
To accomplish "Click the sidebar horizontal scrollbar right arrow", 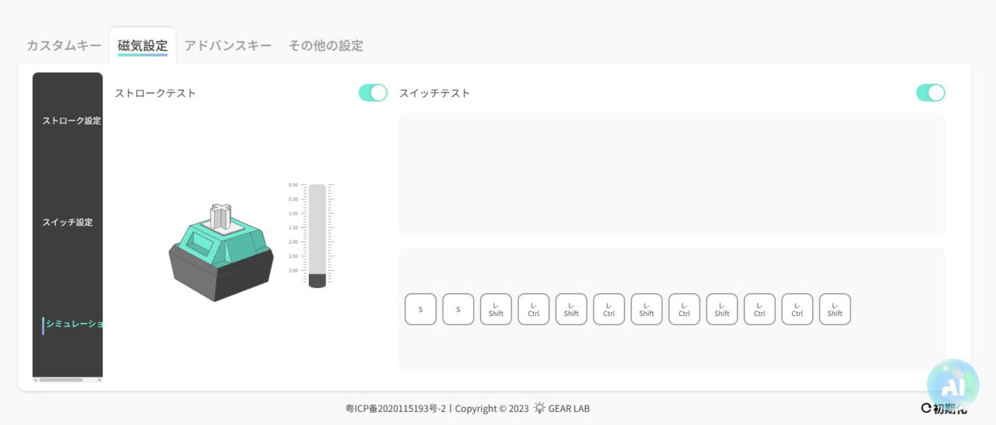I will coord(99,380).
